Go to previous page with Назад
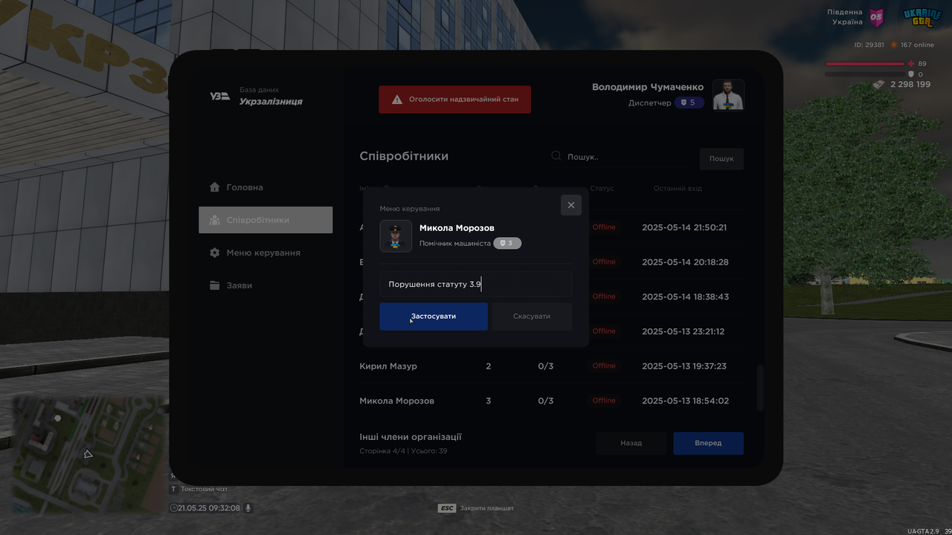The width and height of the screenshot is (952, 535). point(631,443)
